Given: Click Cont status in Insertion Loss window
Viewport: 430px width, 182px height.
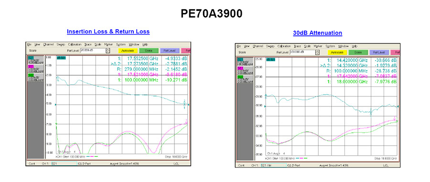Looking at the screenshot, I should [32, 164].
